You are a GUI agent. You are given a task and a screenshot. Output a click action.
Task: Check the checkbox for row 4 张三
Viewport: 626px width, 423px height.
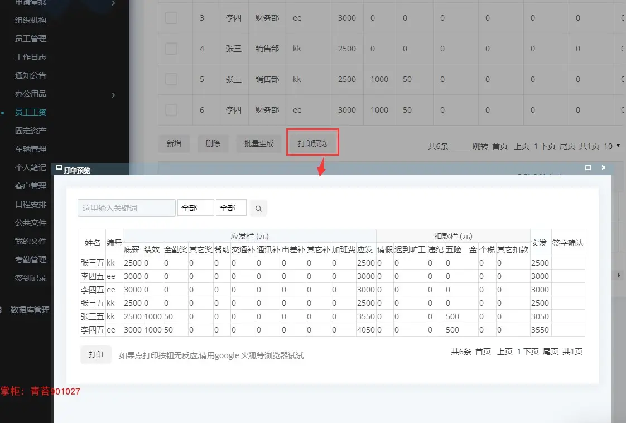[171, 49]
